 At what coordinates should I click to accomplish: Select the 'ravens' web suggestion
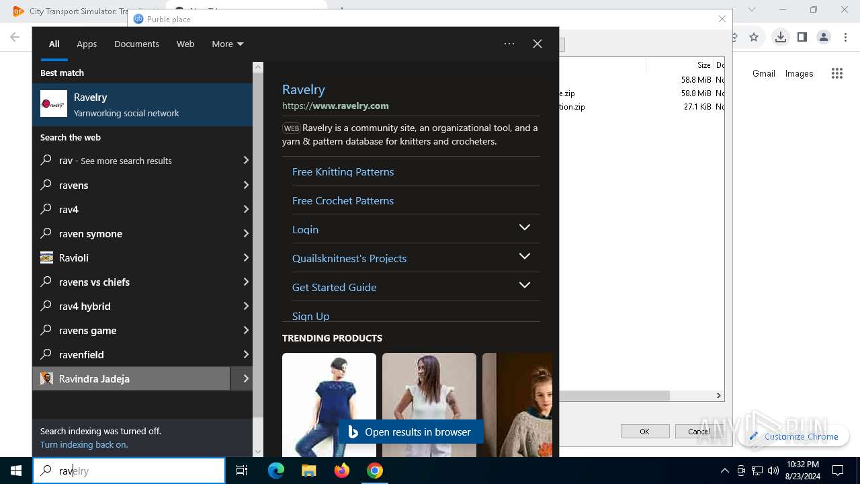pyautogui.click(x=131, y=185)
